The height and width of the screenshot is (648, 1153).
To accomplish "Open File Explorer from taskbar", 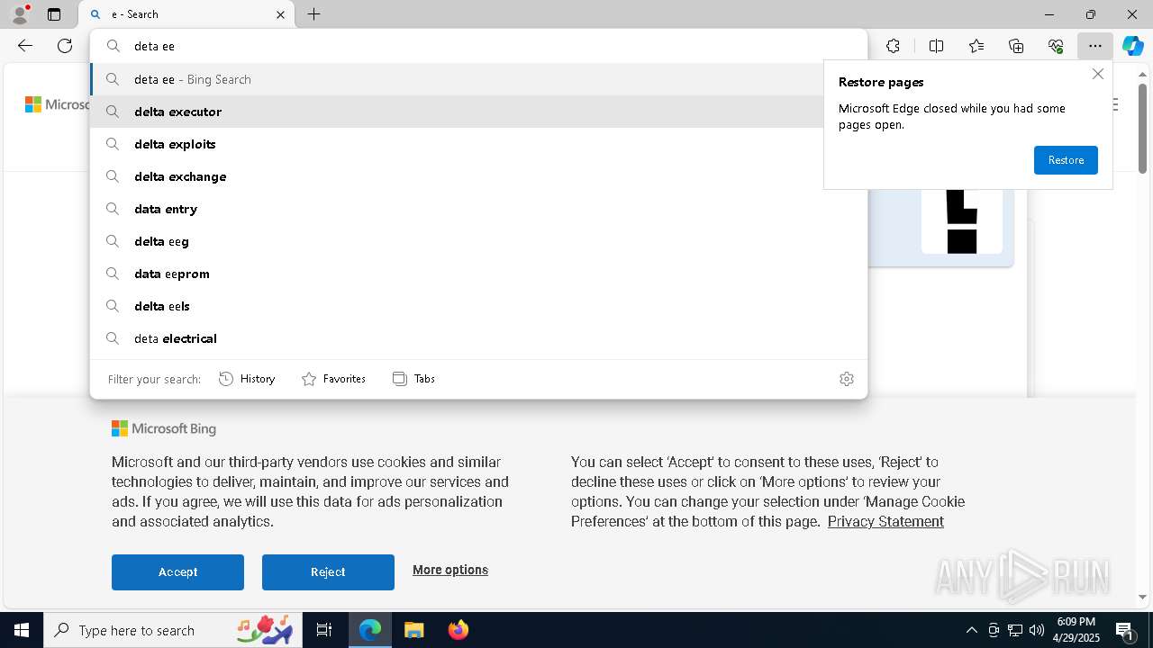I will pyautogui.click(x=413, y=630).
